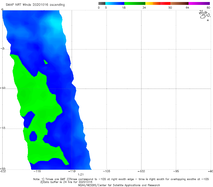Viewport: 213px width, 187px height.
Task: Click the NOAA/NESDIS credit line
Action: [x=119, y=185]
